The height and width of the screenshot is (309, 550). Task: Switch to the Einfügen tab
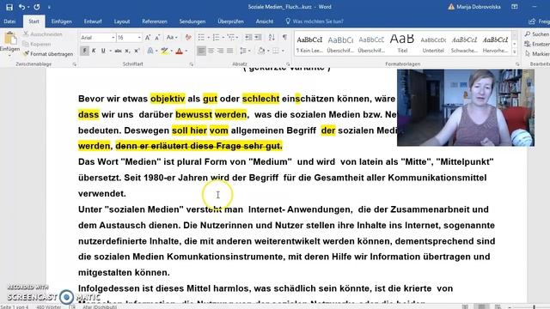click(x=61, y=21)
